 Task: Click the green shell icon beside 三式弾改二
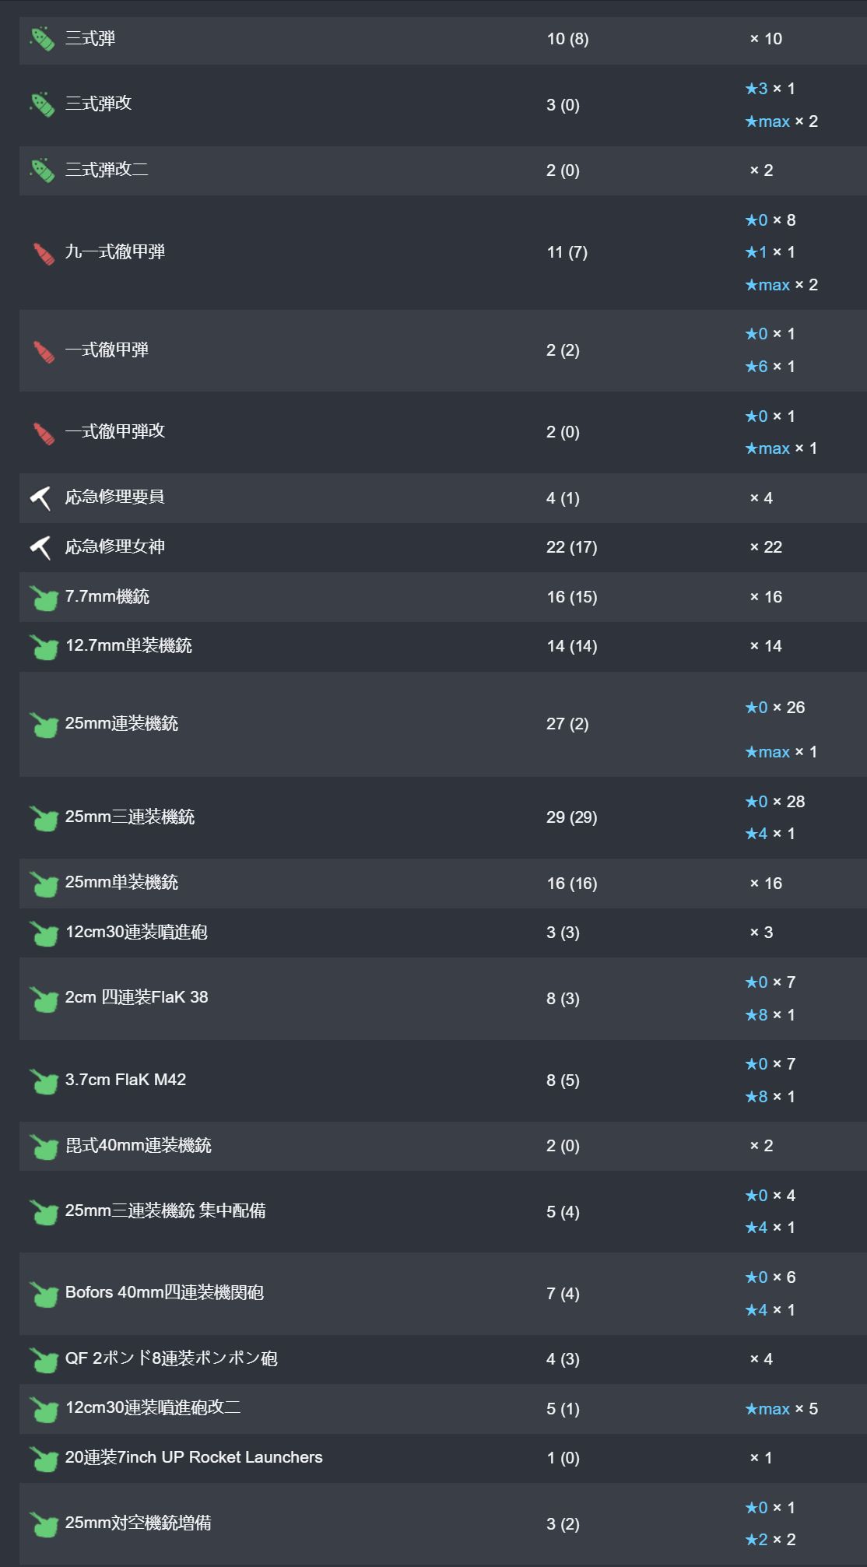42,170
